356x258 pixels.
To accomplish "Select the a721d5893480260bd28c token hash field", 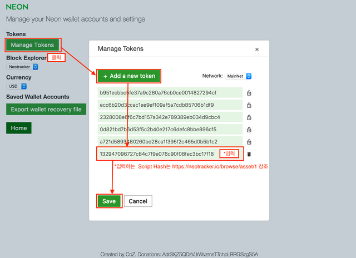I will pyautogui.click(x=170, y=142).
